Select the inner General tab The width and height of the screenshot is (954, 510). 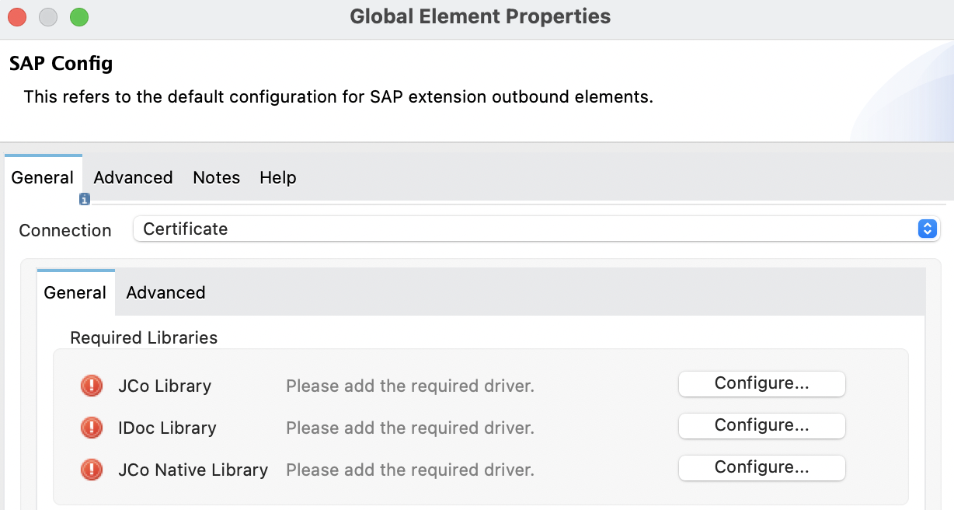pos(75,292)
